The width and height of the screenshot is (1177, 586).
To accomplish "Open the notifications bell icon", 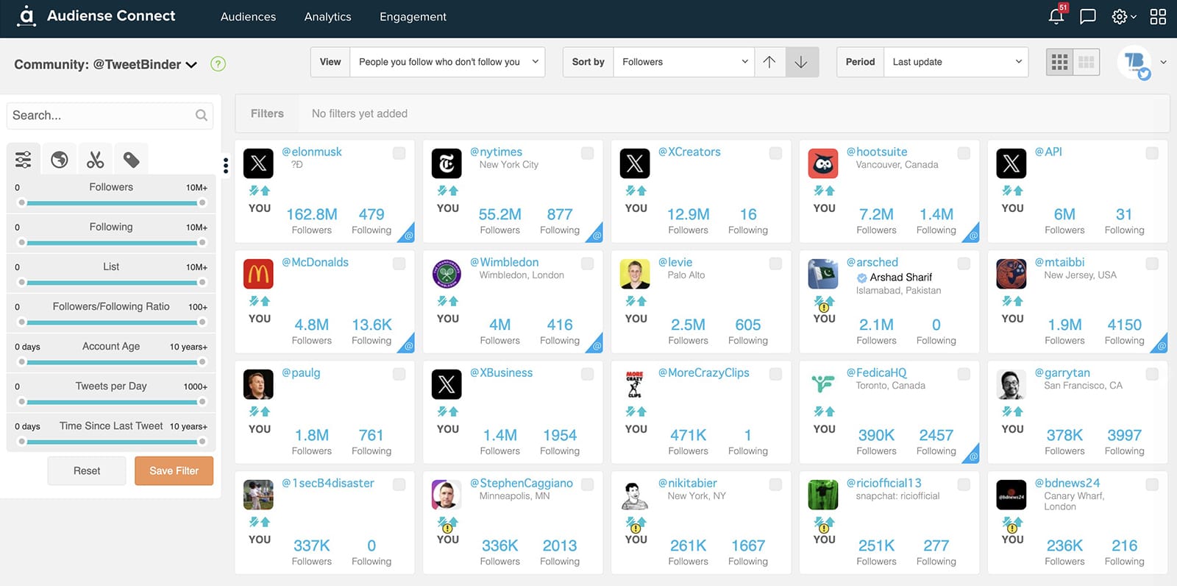I will pyautogui.click(x=1056, y=16).
